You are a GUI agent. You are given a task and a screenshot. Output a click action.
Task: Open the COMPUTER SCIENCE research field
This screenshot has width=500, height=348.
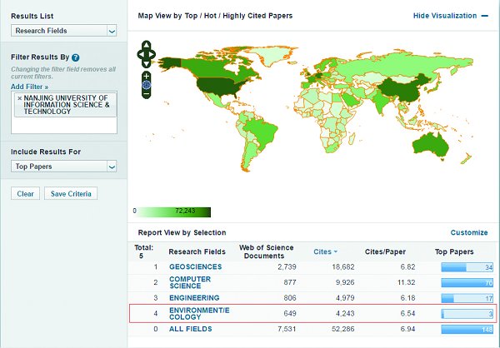189,283
